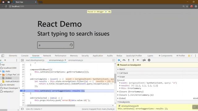View site information icon for localhost

coord(10,6)
